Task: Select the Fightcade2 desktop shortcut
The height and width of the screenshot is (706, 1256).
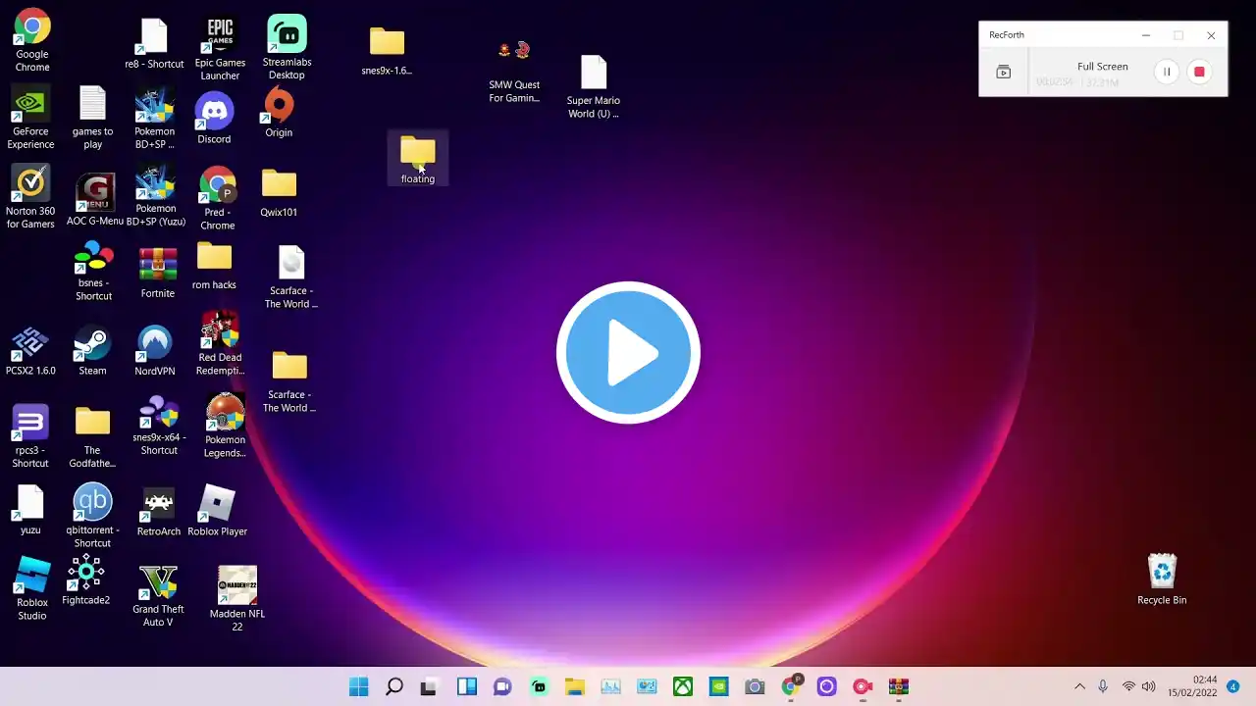Action: click(x=86, y=580)
